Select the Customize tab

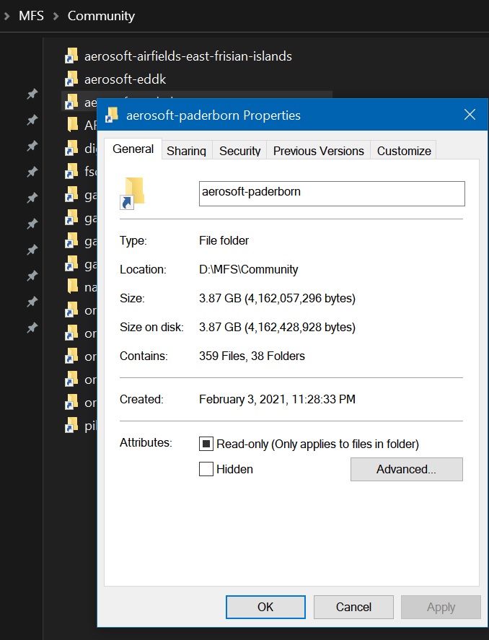(403, 151)
